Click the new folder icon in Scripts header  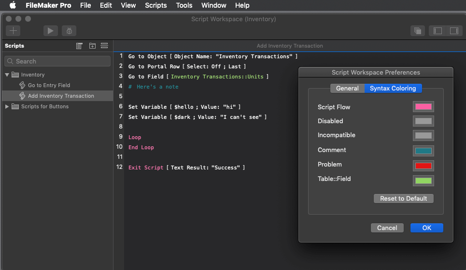click(92, 46)
